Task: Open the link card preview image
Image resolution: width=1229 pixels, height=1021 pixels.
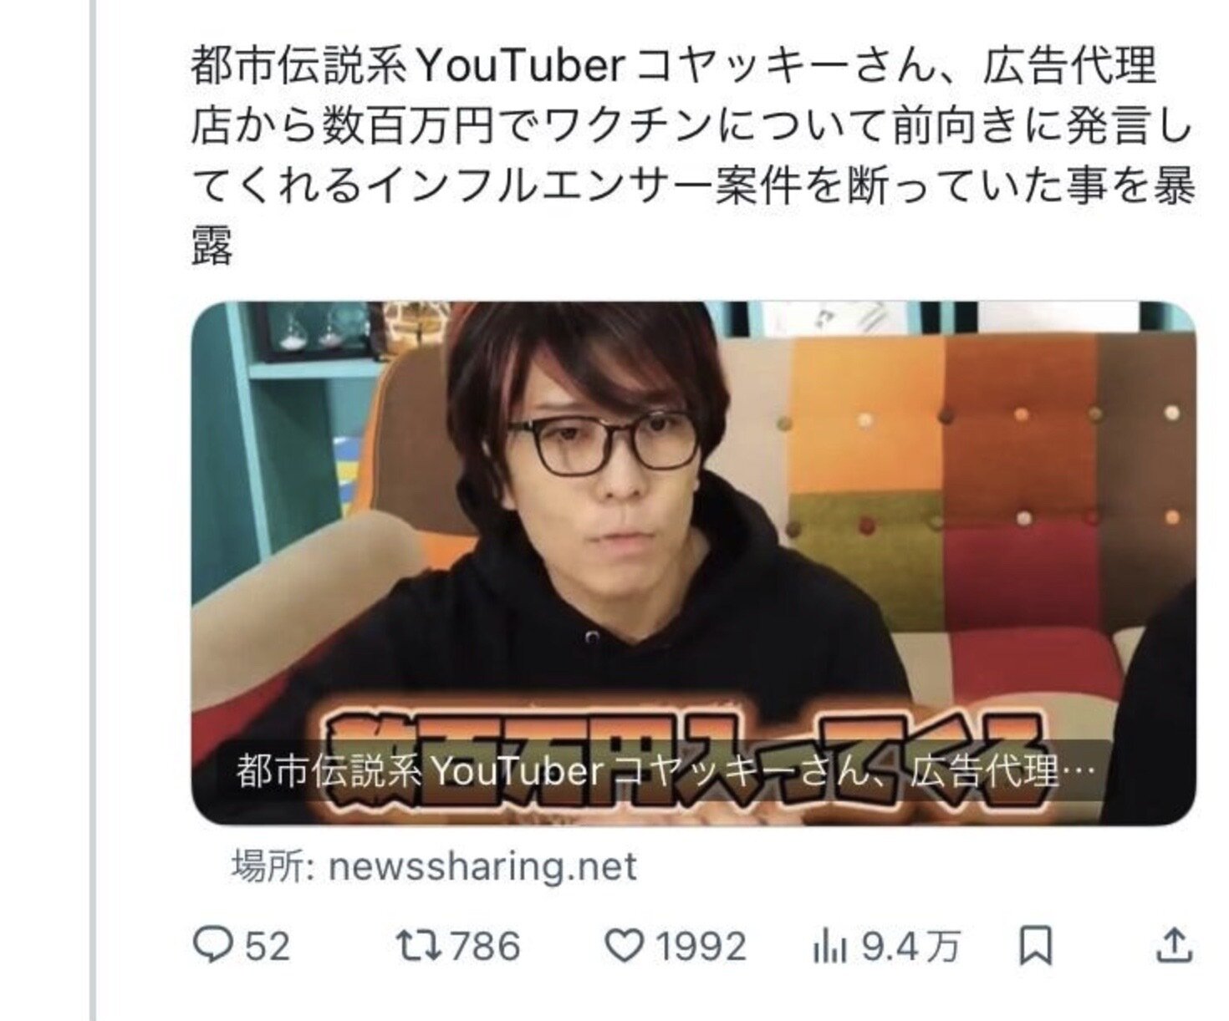Action: (x=694, y=563)
